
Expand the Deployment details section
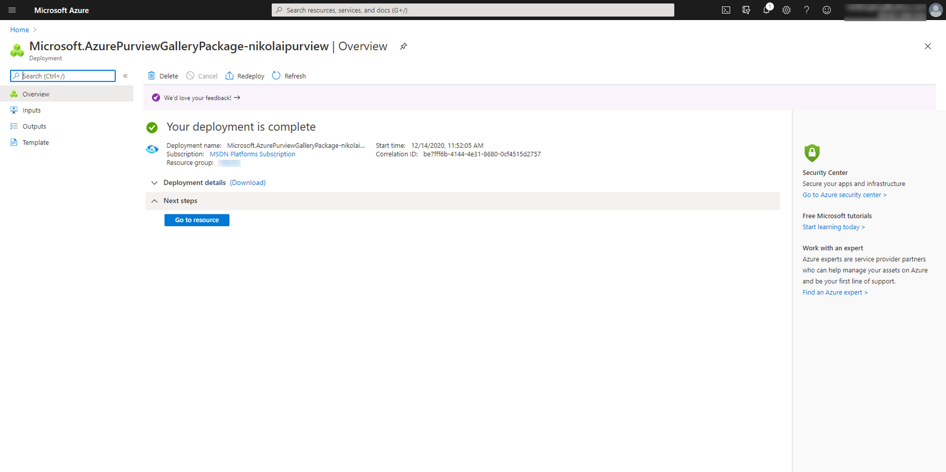point(155,183)
